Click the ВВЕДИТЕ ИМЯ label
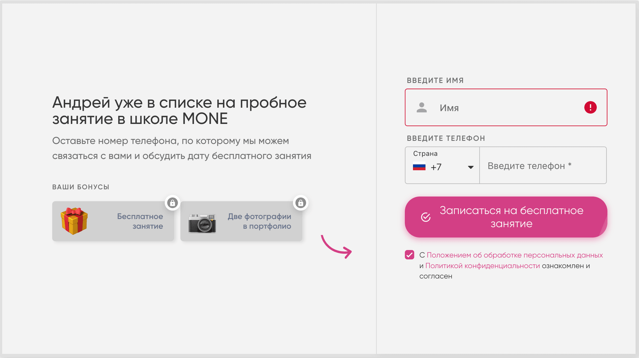Image resolution: width=639 pixels, height=358 pixels. pyautogui.click(x=435, y=81)
